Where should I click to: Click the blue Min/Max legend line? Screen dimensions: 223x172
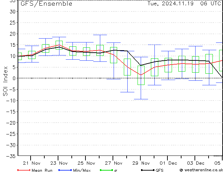click(x=65, y=170)
